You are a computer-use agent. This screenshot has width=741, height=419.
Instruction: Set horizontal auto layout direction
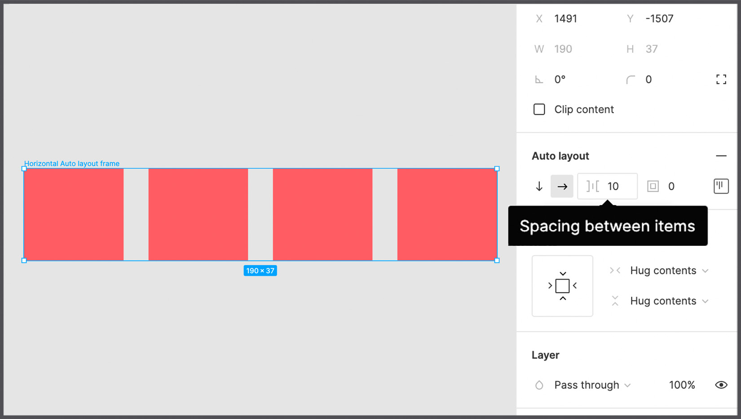coord(562,186)
